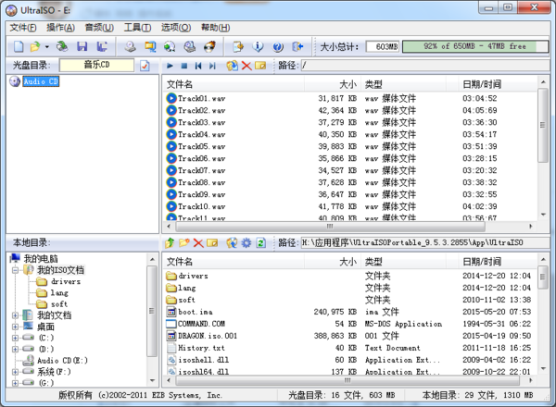556x407 pixels.
Task: Expand the 系统(F:) drive node
Action: (x=15, y=372)
